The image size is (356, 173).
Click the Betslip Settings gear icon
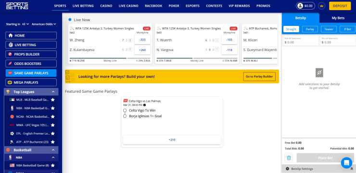(x=287, y=169)
